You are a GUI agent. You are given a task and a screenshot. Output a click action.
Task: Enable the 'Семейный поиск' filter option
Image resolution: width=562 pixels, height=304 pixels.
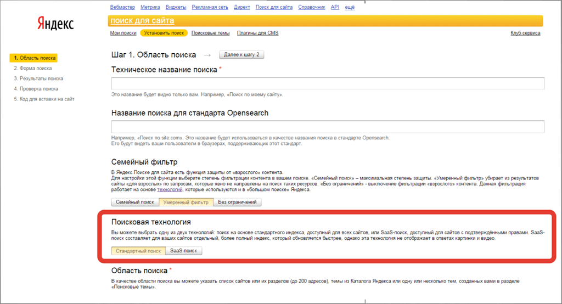[x=135, y=202]
